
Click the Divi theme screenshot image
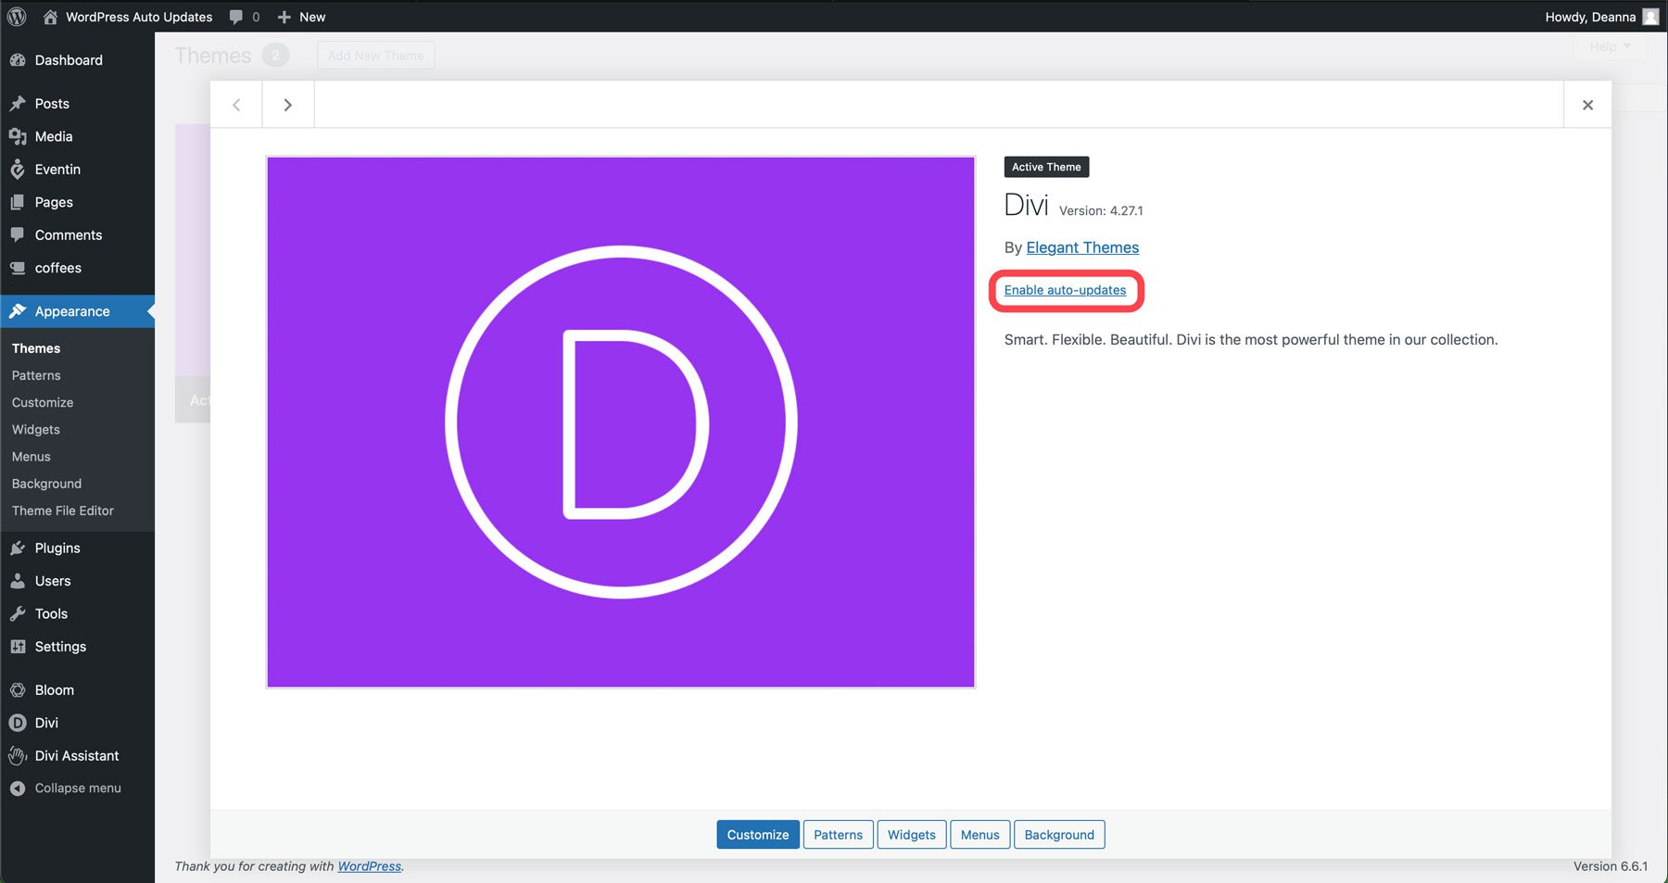coord(621,423)
